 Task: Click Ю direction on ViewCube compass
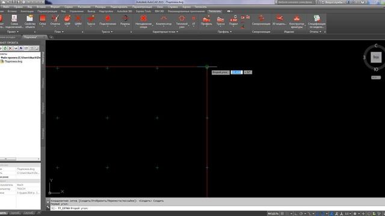coord(376,70)
